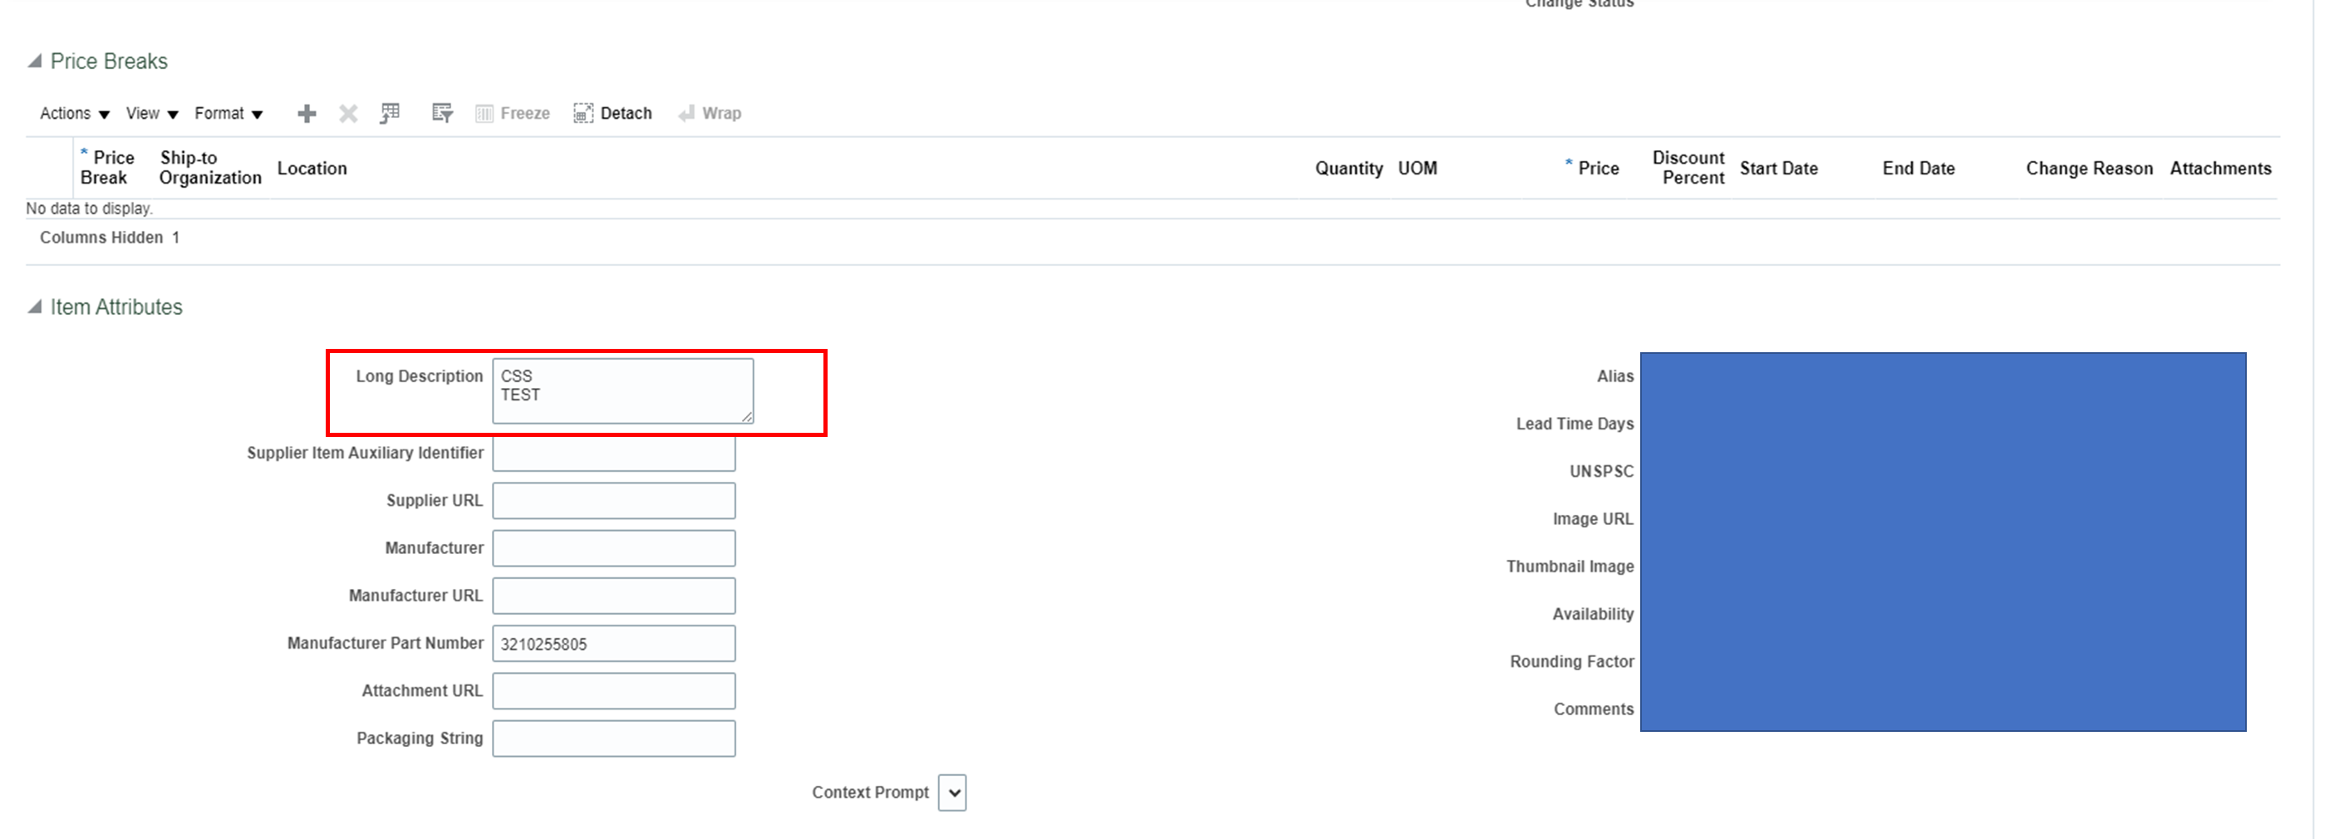The width and height of the screenshot is (2344, 839).
Task: Select the Long Description text area
Action: [x=622, y=390]
